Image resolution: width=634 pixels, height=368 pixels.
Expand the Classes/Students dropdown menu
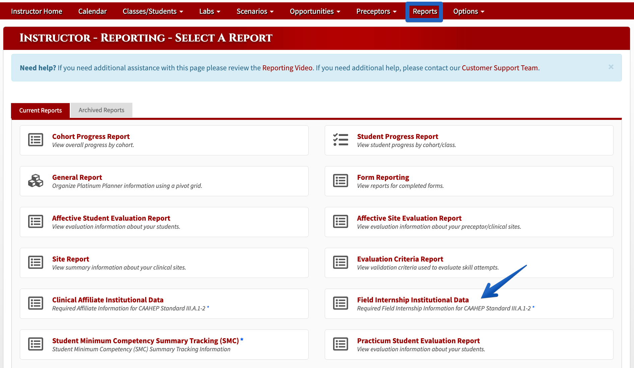pos(153,11)
